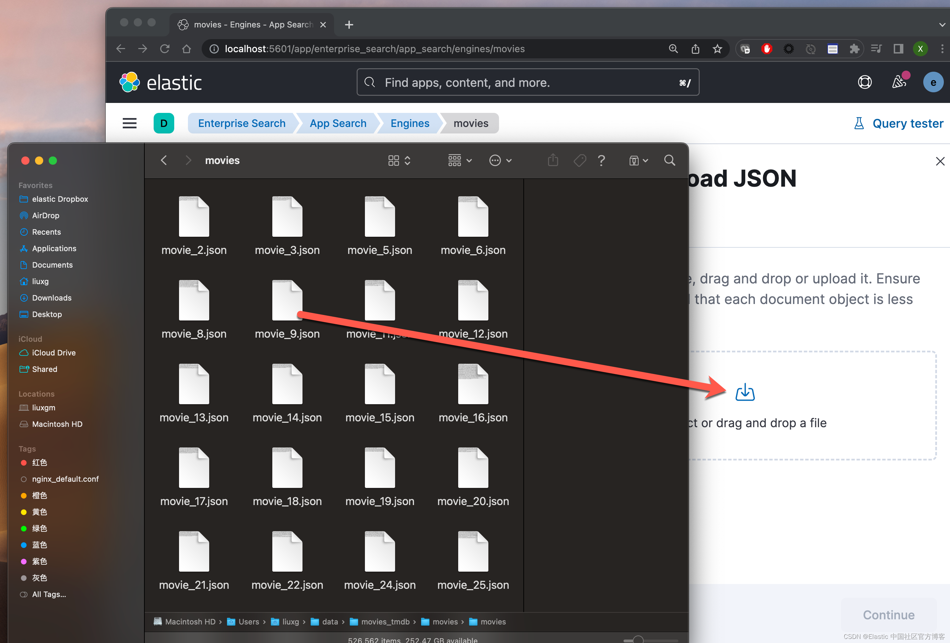Click liuxg folder in Finder path bar
950x643 pixels.
pyautogui.click(x=285, y=621)
